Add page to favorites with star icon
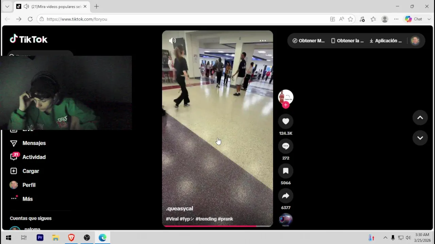 coord(350,19)
